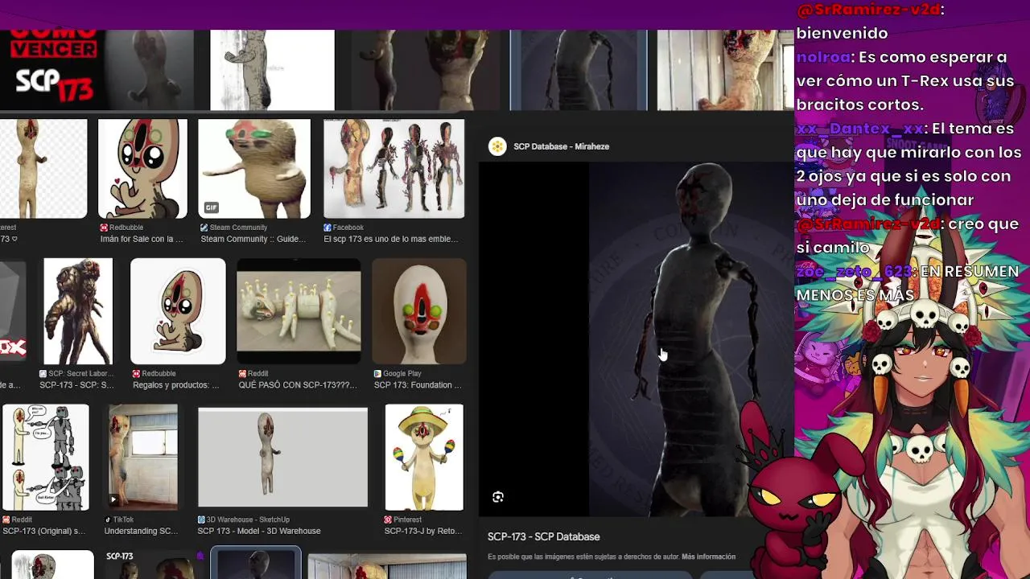Viewport: 1030px width, 579px height.
Task: Open 'QUÉ PASÓ CON SCP-173???' Reddit link
Action: [x=298, y=385]
